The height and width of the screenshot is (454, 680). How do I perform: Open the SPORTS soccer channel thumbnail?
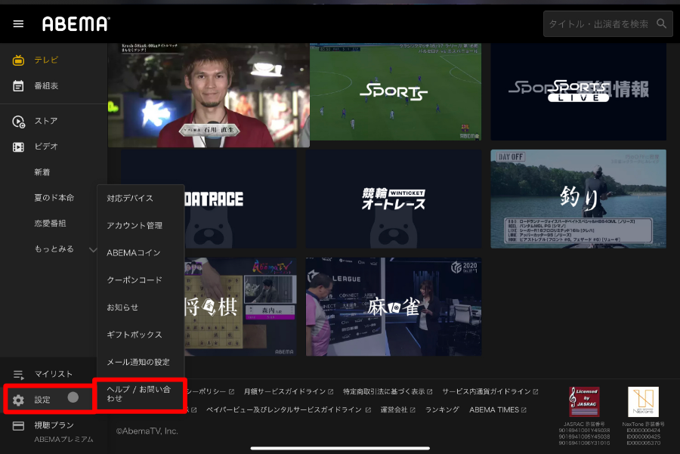[x=395, y=91]
